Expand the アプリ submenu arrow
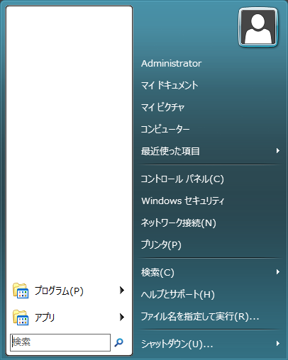 coord(122,317)
